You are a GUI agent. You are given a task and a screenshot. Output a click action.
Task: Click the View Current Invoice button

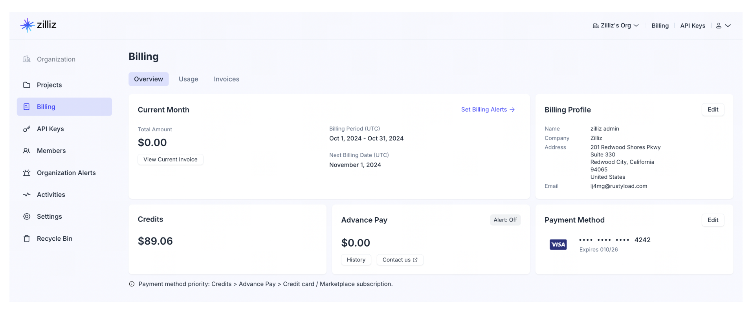pos(170,160)
